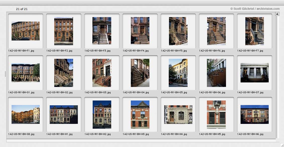The height and width of the screenshot is (147, 284).
Task: Click the left splitter handle
Action: click(x=6, y=74)
